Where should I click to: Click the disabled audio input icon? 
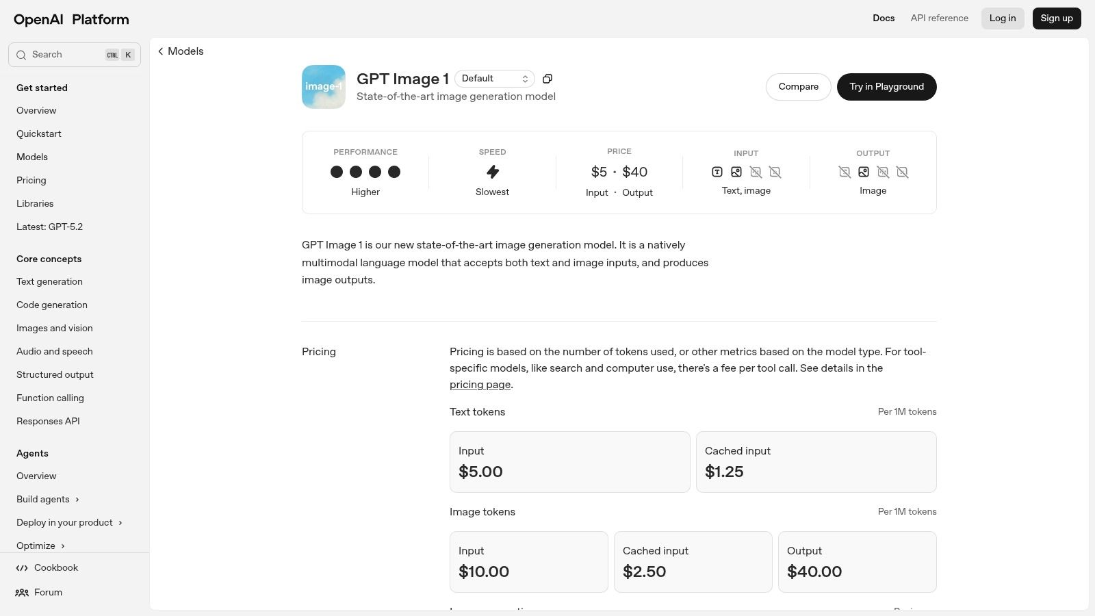point(756,172)
